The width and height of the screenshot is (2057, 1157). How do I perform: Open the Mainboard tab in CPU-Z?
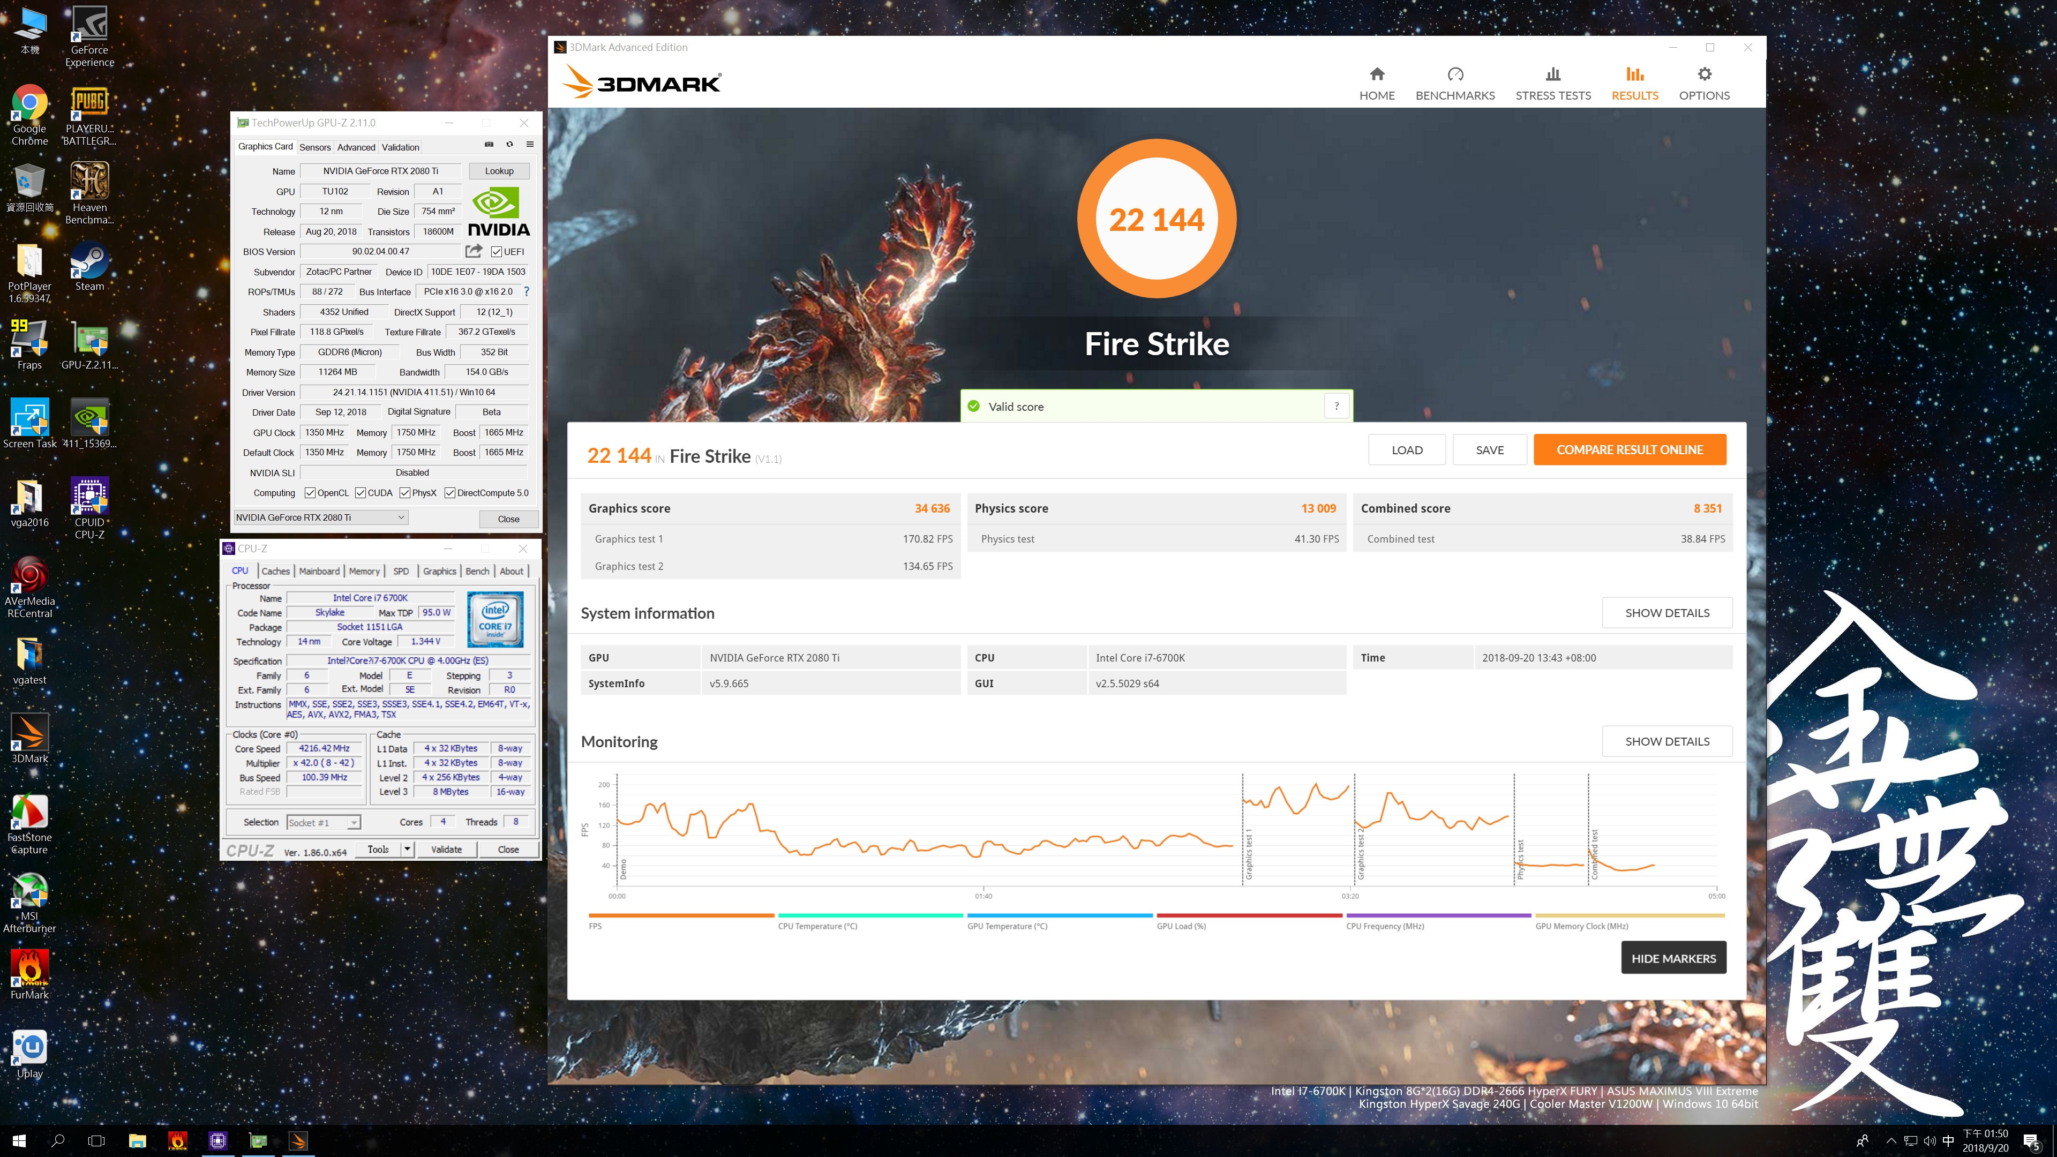tap(319, 571)
